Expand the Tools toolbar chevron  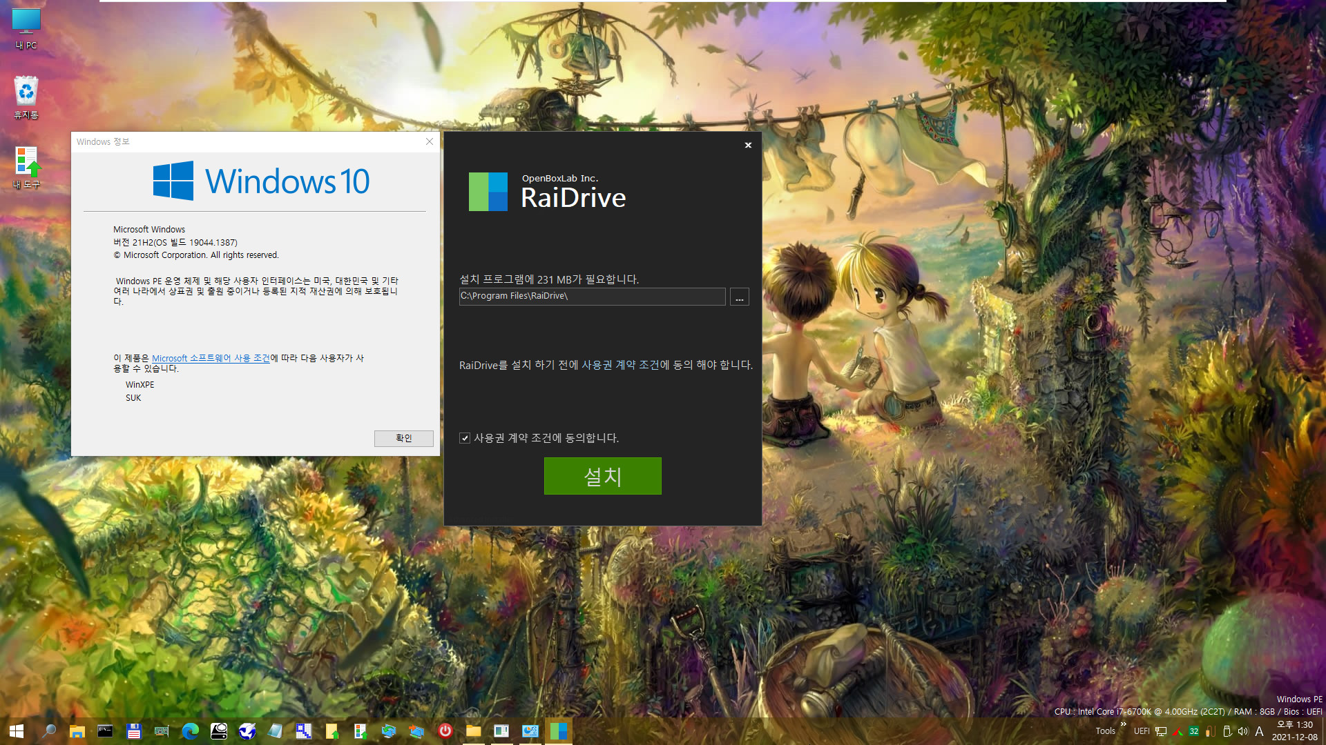click(1124, 724)
